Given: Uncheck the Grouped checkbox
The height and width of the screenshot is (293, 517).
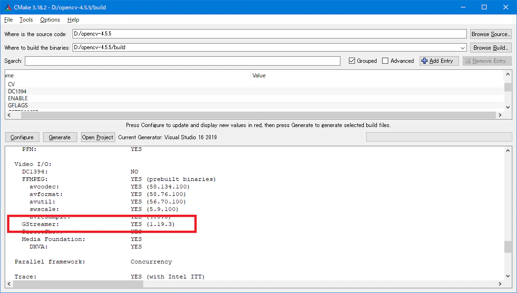Looking at the screenshot, I should click(x=352, y=61).
